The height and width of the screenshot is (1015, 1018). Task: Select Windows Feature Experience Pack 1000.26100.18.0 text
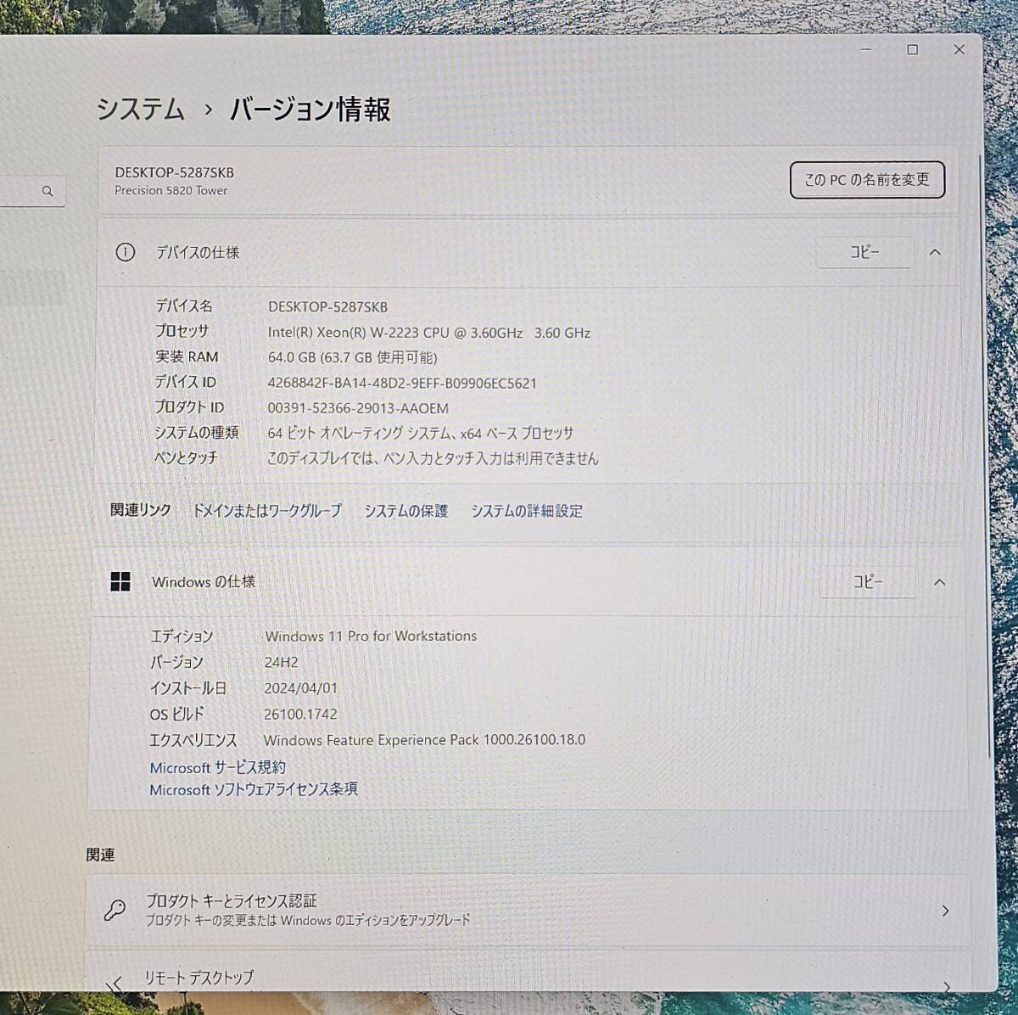pyautogui.click(x=424, y=740)
